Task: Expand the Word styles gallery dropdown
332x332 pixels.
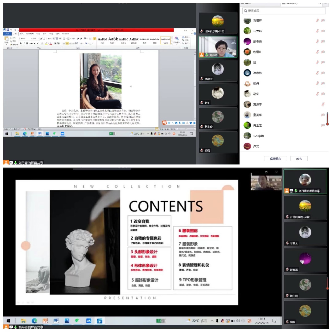Action: point(172,43)
